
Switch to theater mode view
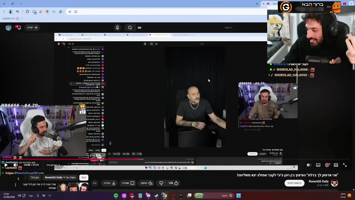(x=336, y=165)
